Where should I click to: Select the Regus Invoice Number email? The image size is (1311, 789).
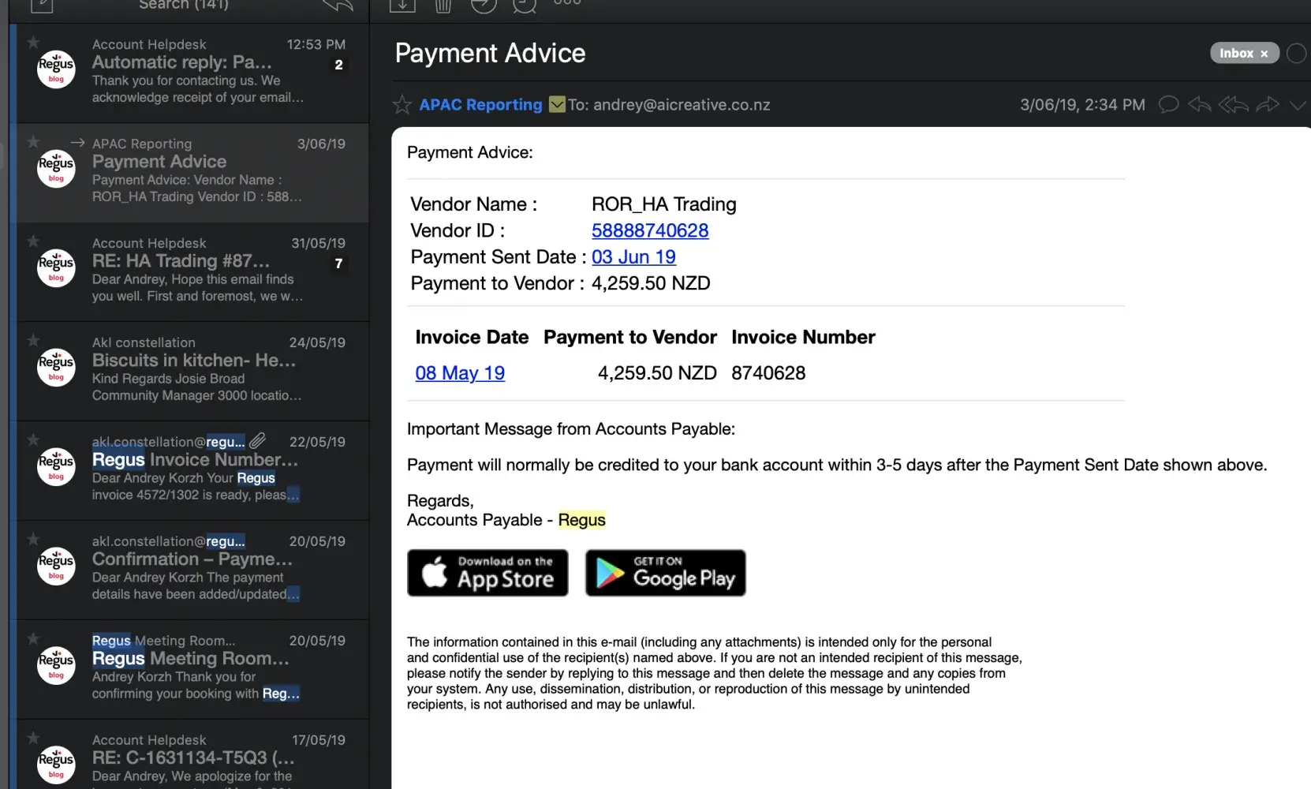pos(193,469)
